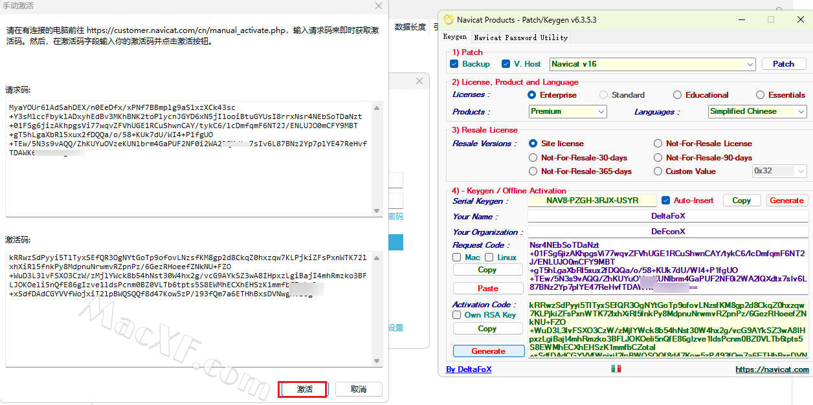Close the keygen window
The width and height of the screenshot is (813, 405).
coord(801,19)
